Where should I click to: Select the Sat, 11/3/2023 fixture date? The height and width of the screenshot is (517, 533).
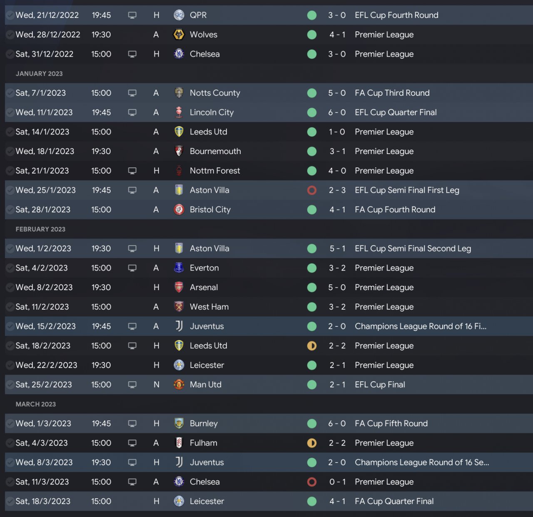pyautogui.click(x=42, y=482)
